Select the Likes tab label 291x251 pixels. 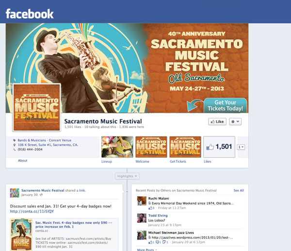point(208,162)
